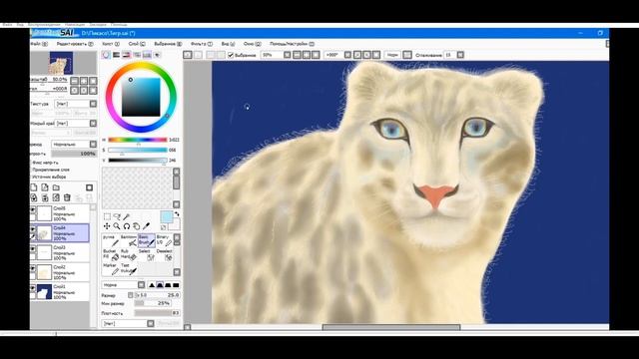Choose the Deselect pen tool
This screenshot has height=359, width=639.
[x=164, y=255]
